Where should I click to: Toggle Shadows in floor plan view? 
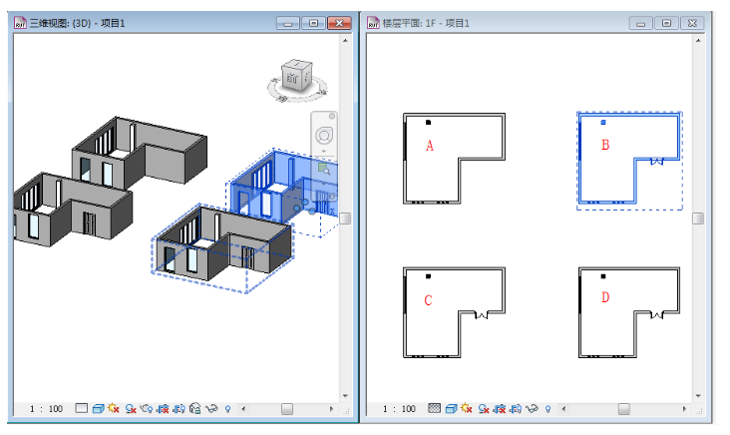[x=484, y=409]
